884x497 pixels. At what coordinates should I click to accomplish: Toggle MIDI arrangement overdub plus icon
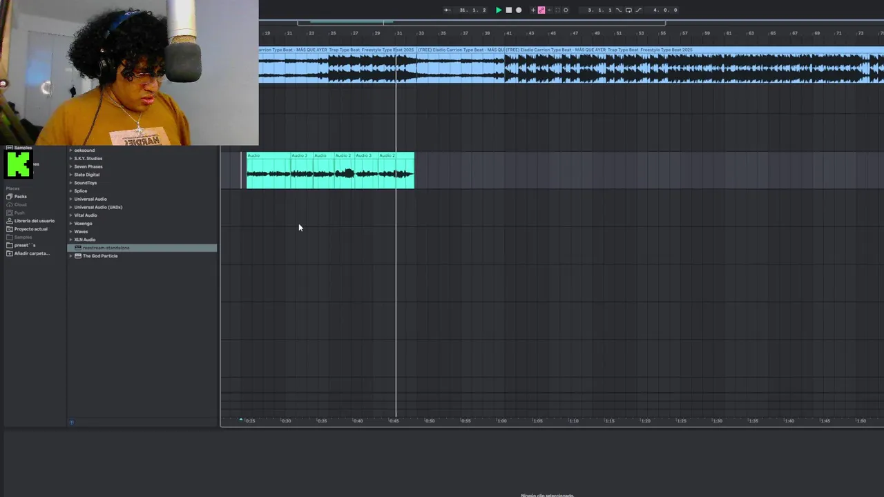tap(533, 10)
